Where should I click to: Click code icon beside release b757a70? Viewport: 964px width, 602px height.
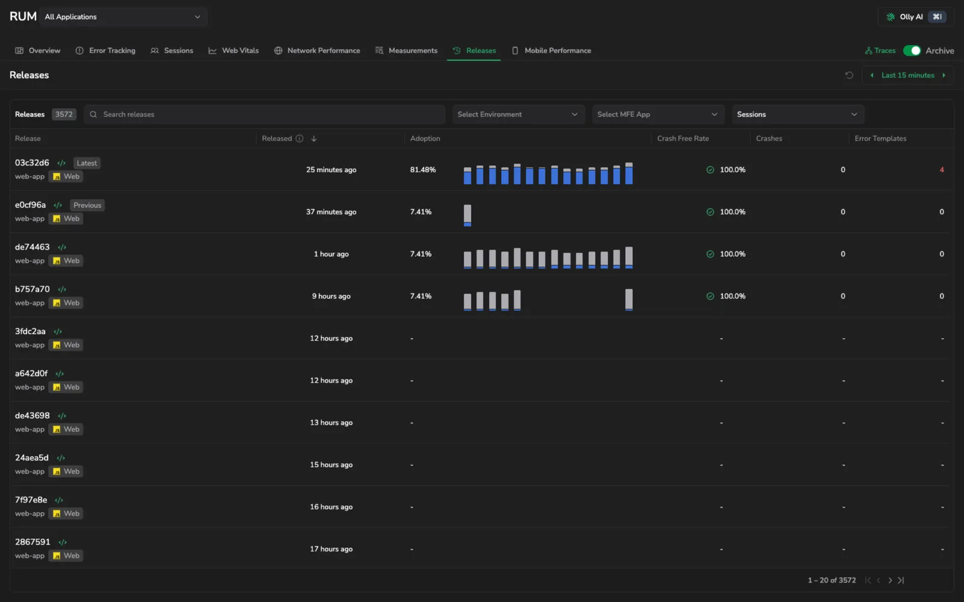pyautogui.click(x=62, y=290)
